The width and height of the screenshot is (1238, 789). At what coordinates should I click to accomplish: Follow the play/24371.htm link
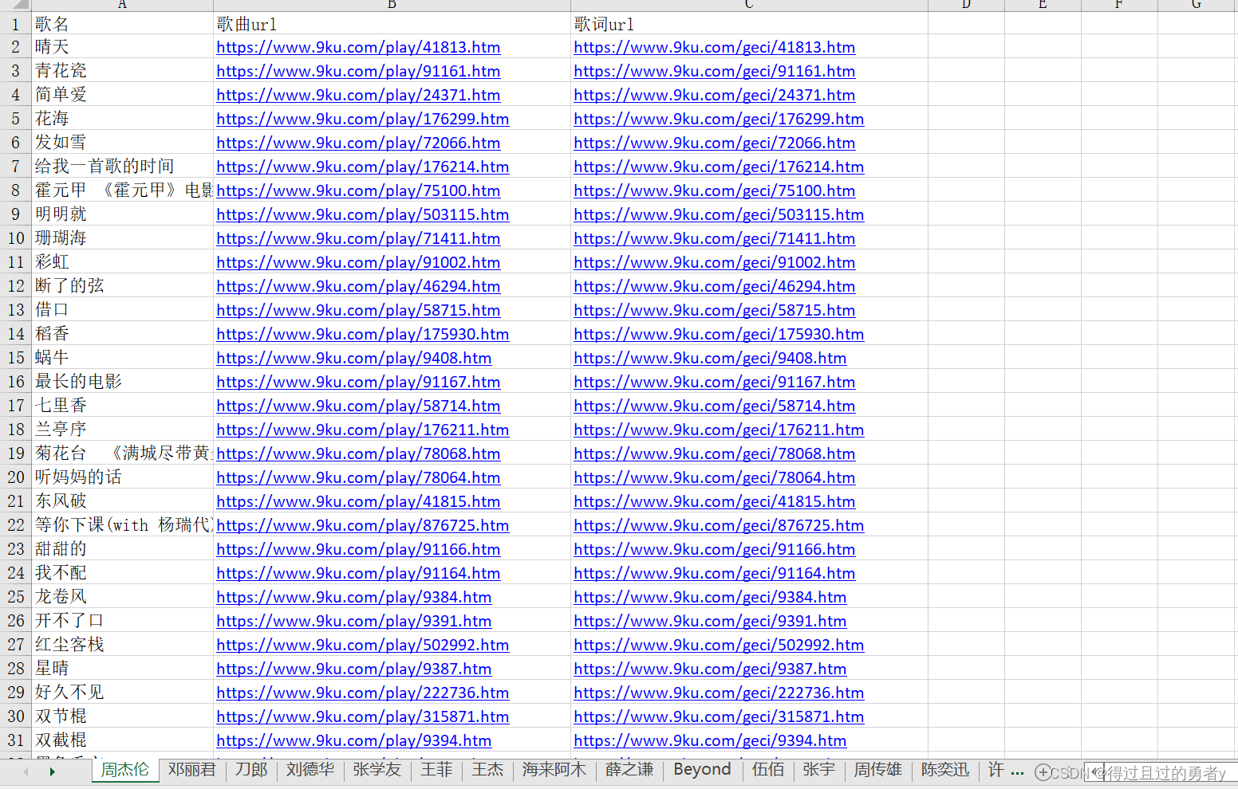(358, 95)
